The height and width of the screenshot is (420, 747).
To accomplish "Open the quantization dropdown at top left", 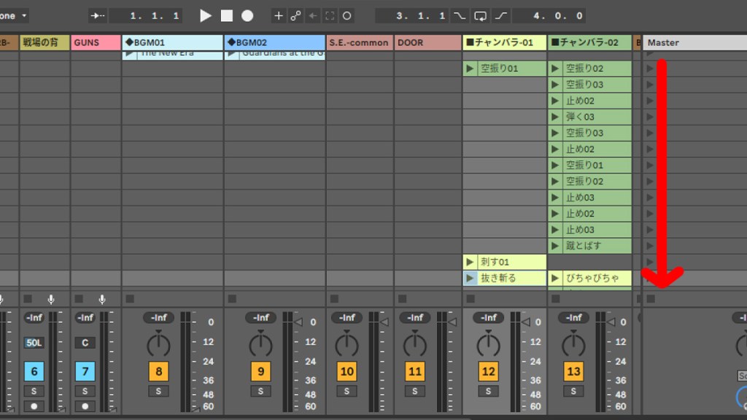I will (15, 15).
